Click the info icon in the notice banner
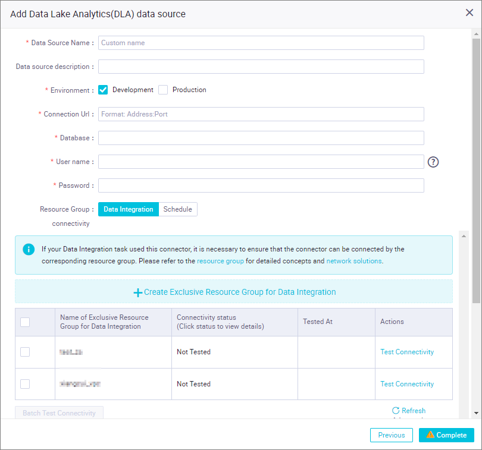This screenshot has height=450, width=482. click(29, 249)
